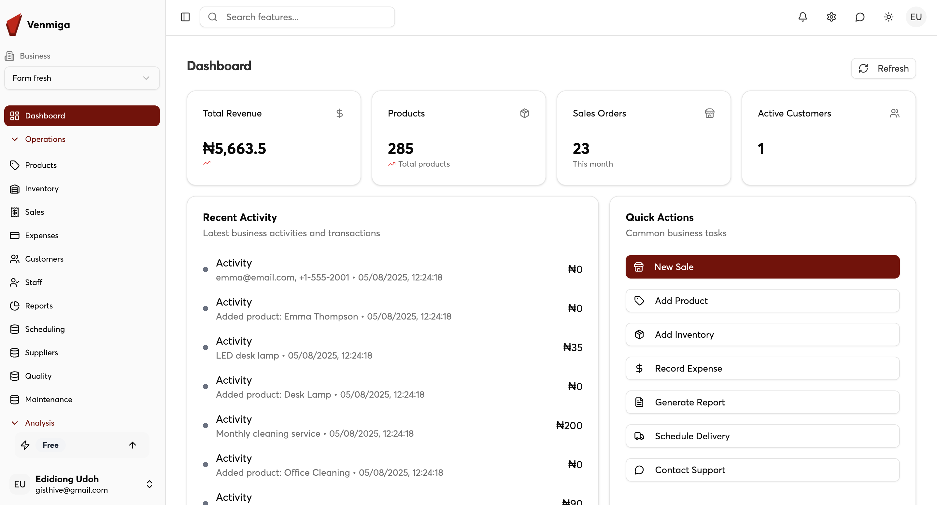
Task: Click Schedule Delivery quick action
Action: point(762,436)
